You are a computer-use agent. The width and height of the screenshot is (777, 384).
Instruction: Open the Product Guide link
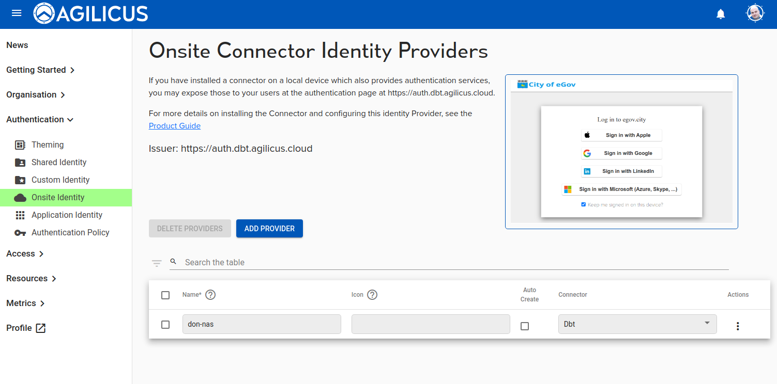point(175,126)
